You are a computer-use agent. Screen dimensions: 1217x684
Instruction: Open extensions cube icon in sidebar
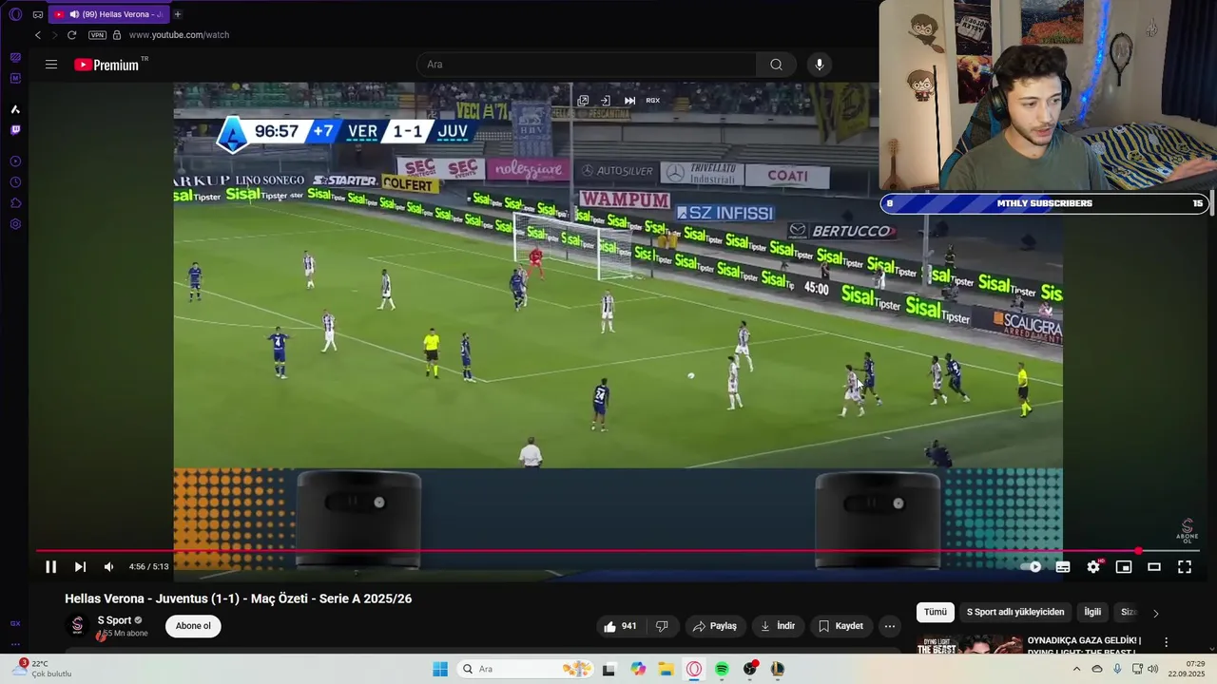[15, 203]
